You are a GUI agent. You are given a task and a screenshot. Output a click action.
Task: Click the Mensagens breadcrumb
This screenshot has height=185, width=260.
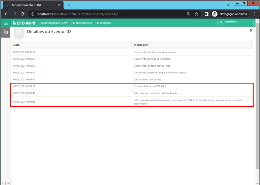[104, 23]
